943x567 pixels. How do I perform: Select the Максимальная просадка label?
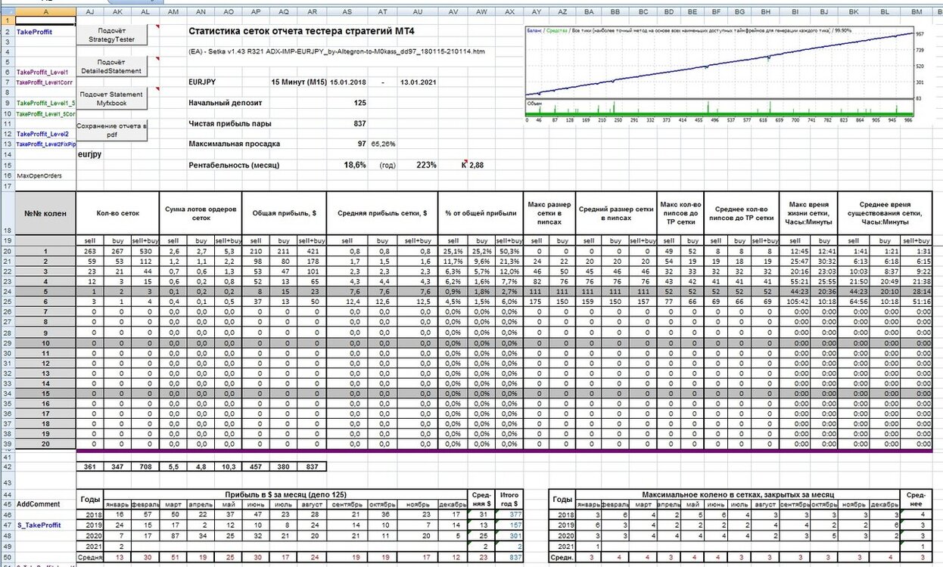[234, 144]
